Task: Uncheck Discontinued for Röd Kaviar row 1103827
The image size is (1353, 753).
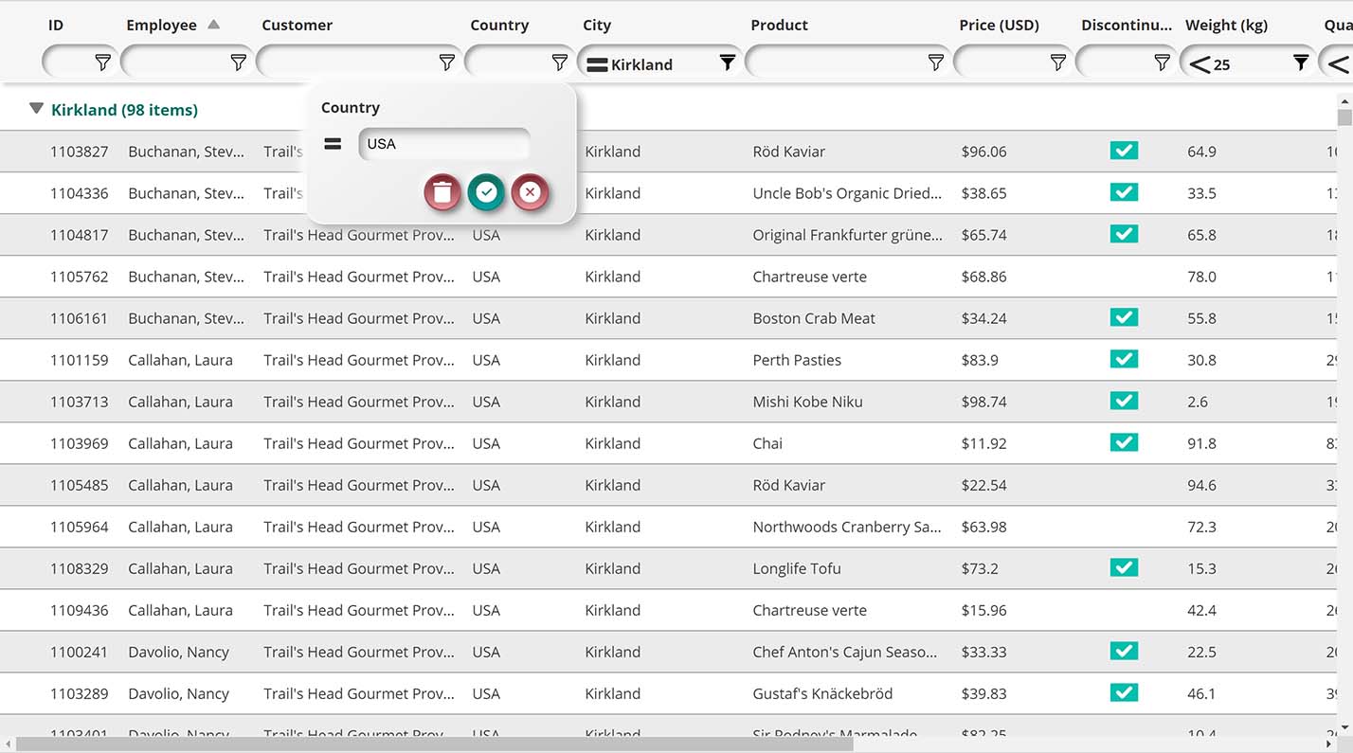Action: [x=1124, y=151]
